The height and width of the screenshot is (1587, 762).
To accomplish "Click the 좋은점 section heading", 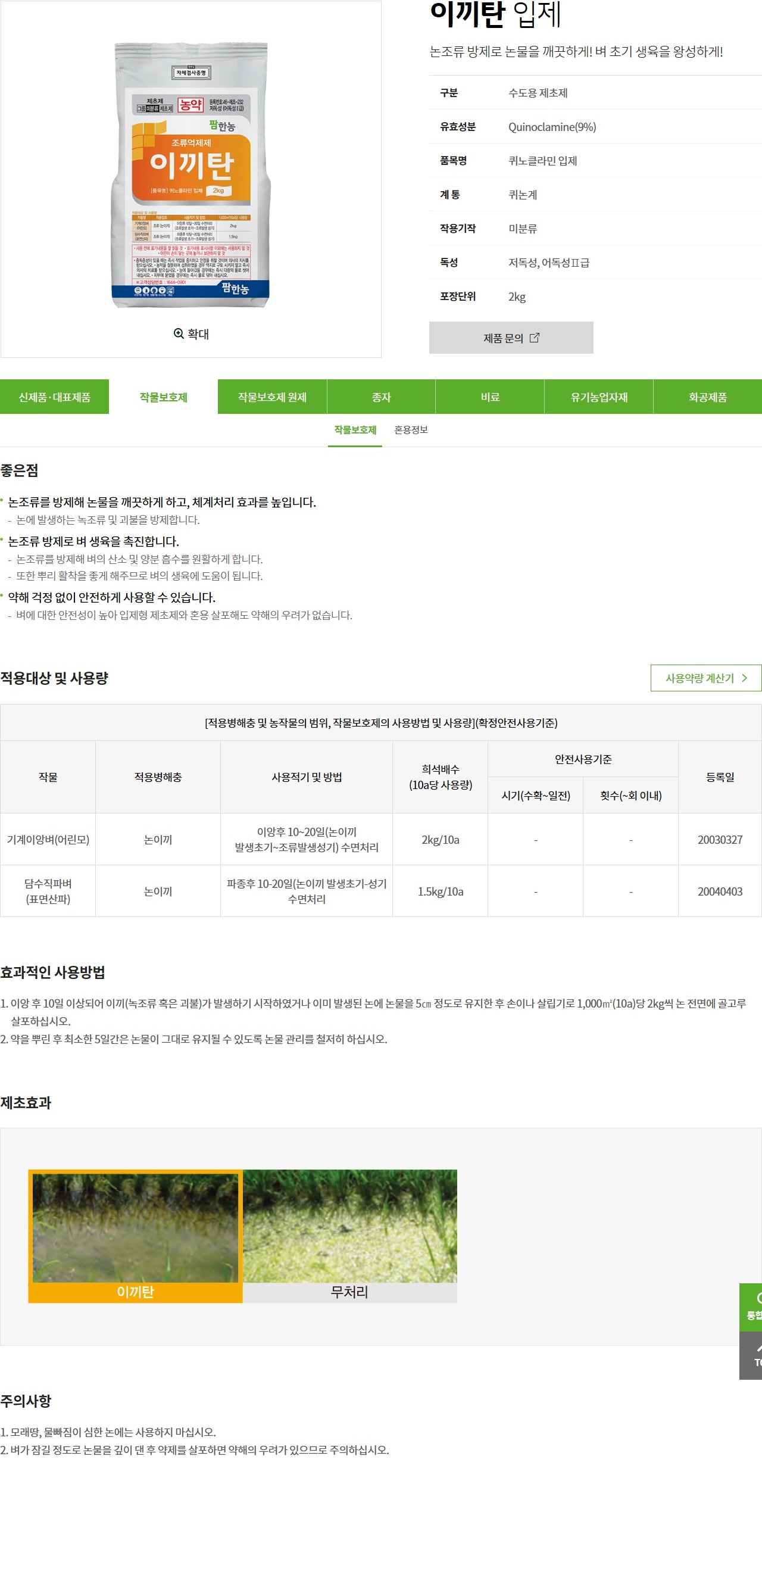I will click(19, 470).
